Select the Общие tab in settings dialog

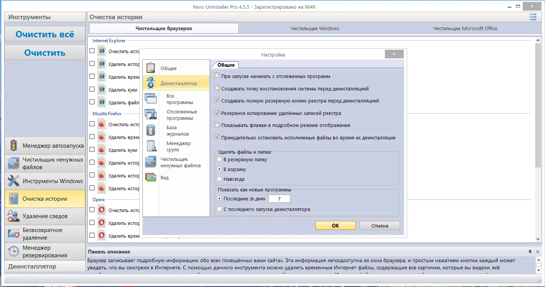[x=226, y=65]
